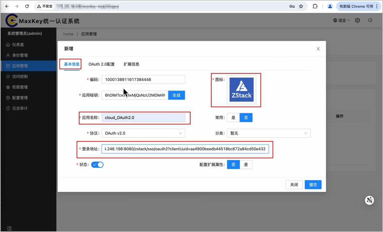
Task: Open the settings gear in MaxKey header
Action: click(357, 20)
